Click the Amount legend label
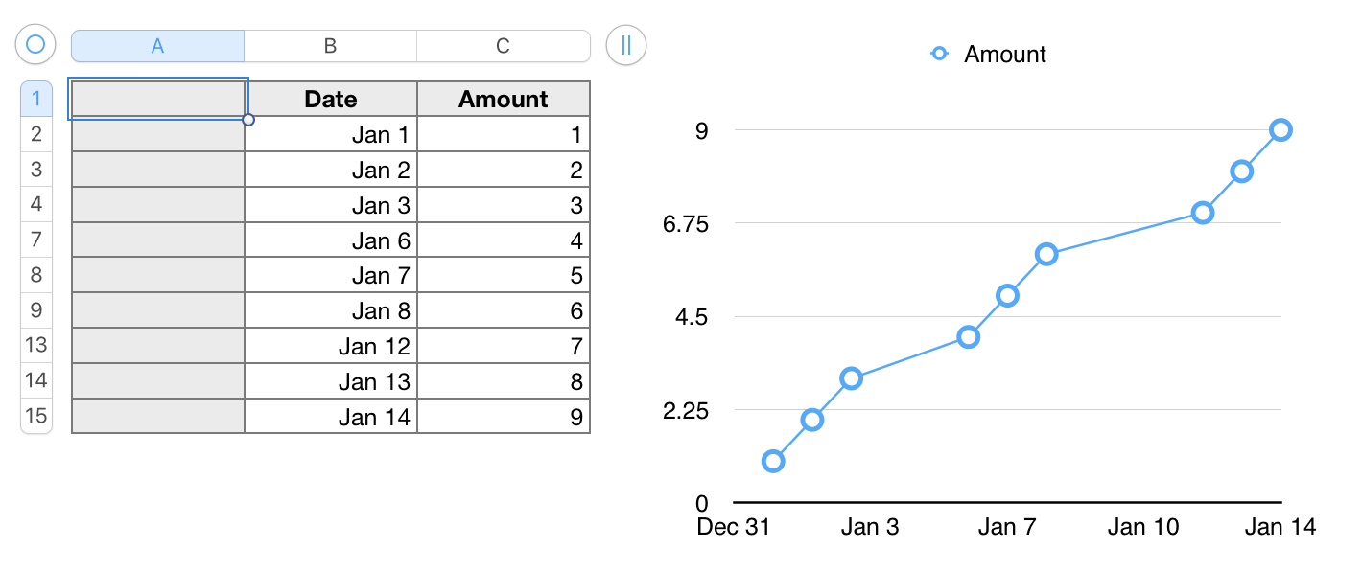The image size is (1362, 571). tap(1005, 55)
